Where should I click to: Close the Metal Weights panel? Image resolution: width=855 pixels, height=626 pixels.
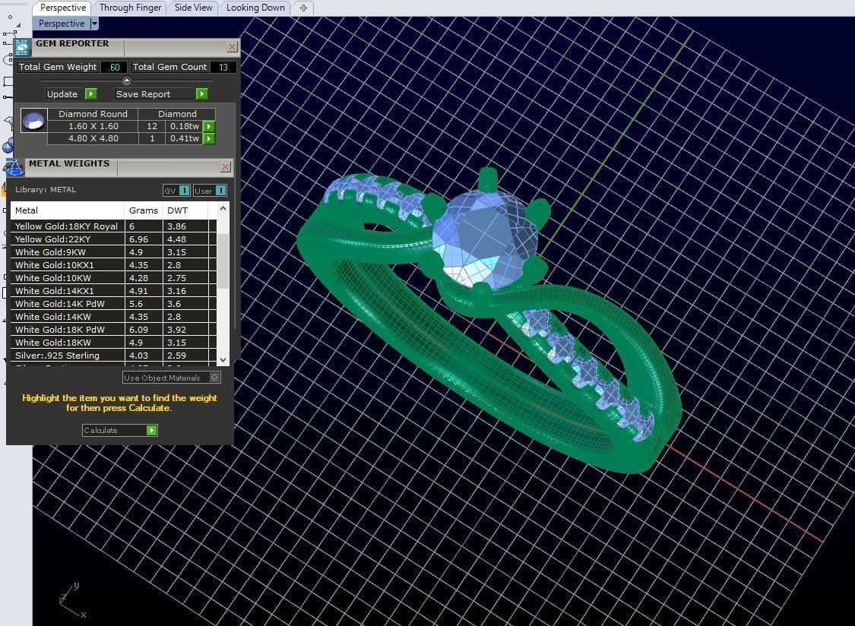pyautogui.click(x=225, y=167)
